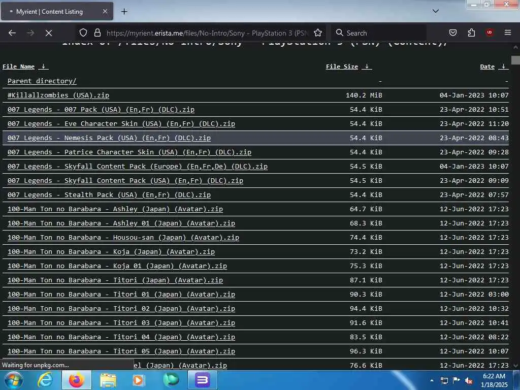Open Firefox application hamburger menu
Screen dimensions: 520x390
pos(508,32)
